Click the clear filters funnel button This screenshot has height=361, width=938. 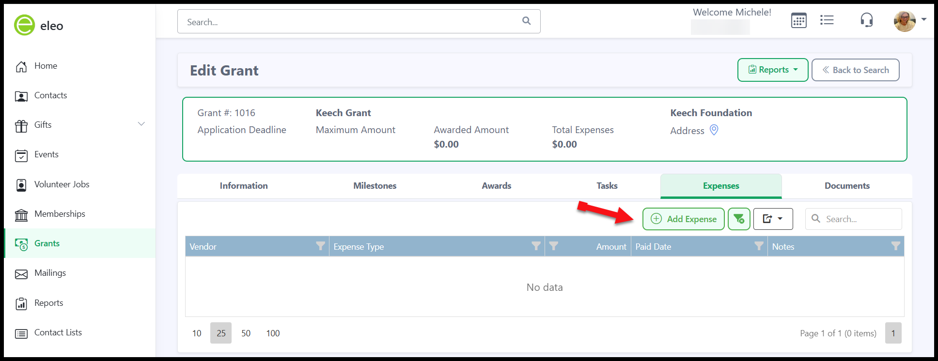coord(739,219)
